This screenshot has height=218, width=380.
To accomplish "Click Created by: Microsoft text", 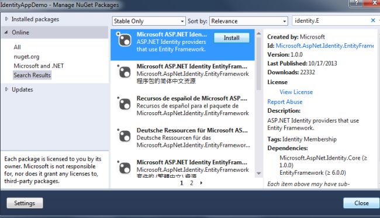I will tap(296, 37).
